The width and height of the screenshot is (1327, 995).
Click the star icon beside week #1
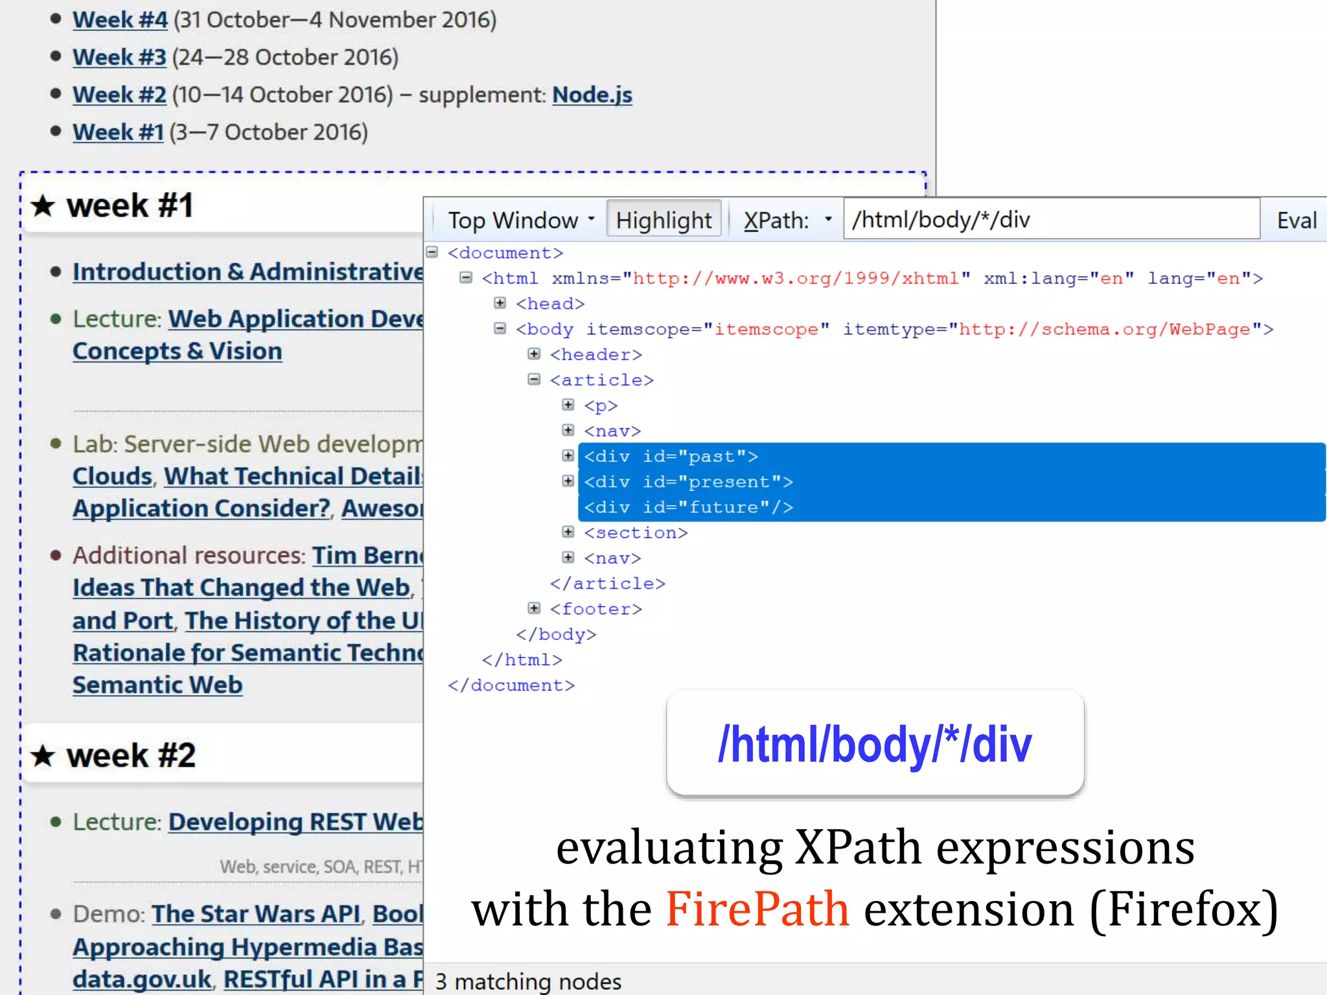tap(43, 206)
